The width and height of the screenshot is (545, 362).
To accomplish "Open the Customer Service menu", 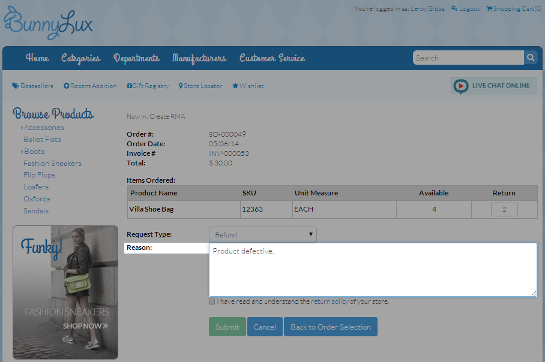I will tap(272, 58).
